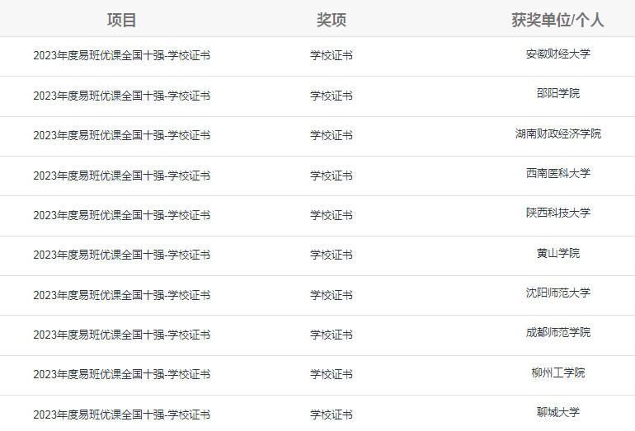The height and width of the screenshot is (431, 635).
Task: Select project text in 邵阳学院 row
Action: tap(121, 96)
